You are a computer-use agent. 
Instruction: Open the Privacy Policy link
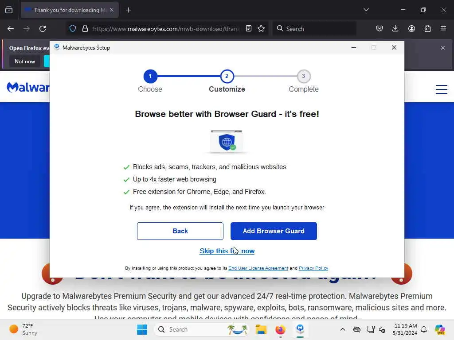(x=313, y=268)
